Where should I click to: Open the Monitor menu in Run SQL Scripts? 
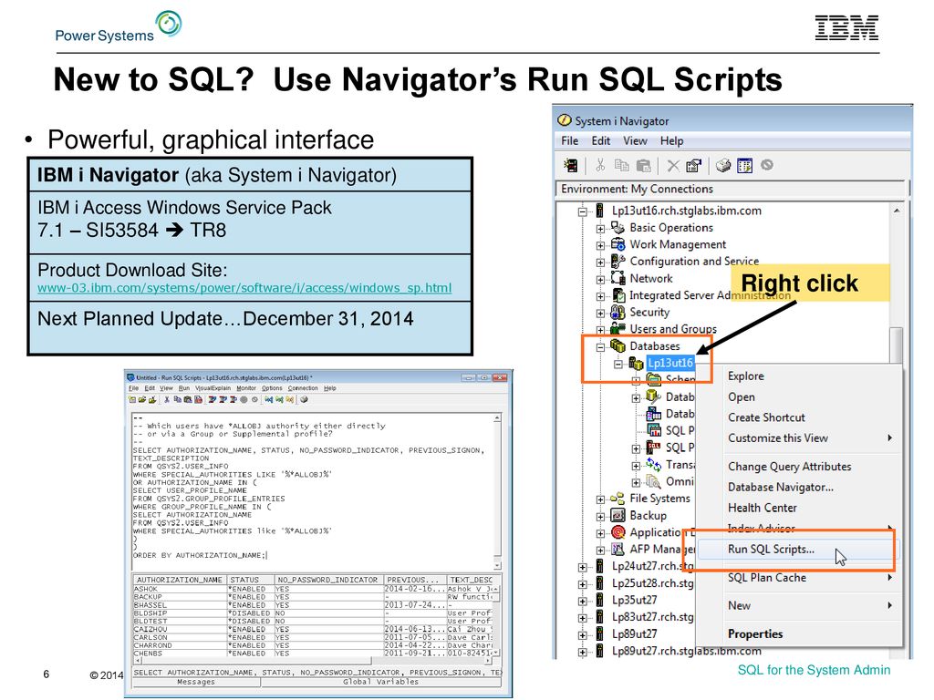click(x=246, y=388)
